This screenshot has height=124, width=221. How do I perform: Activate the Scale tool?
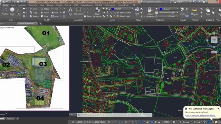pos(45,16)
